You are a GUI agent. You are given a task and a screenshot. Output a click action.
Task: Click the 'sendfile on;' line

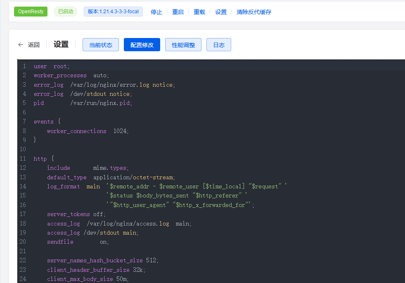tap(78, 242)
